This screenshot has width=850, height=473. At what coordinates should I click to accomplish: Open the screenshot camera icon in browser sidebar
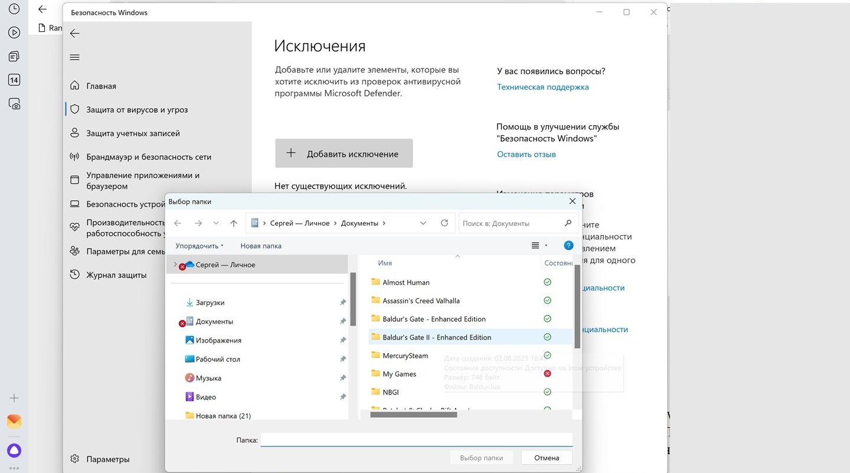tap(14, 104)
